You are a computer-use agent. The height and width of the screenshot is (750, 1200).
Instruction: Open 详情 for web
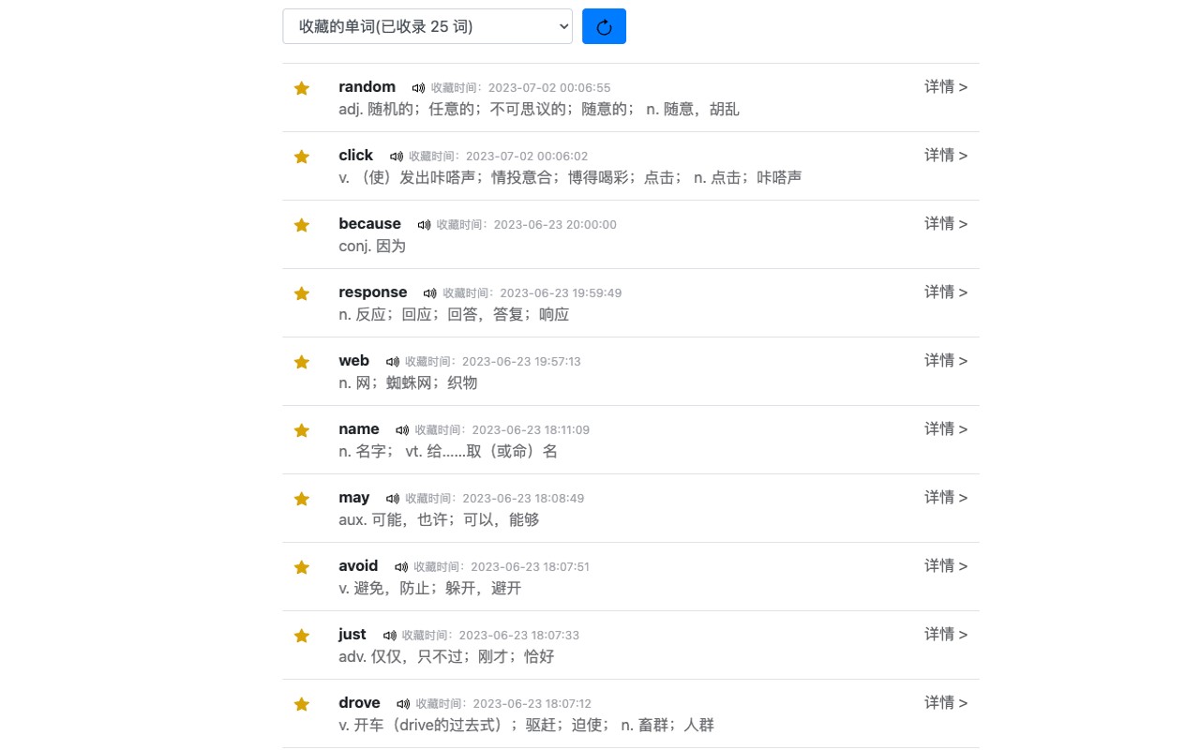point(946,360)
